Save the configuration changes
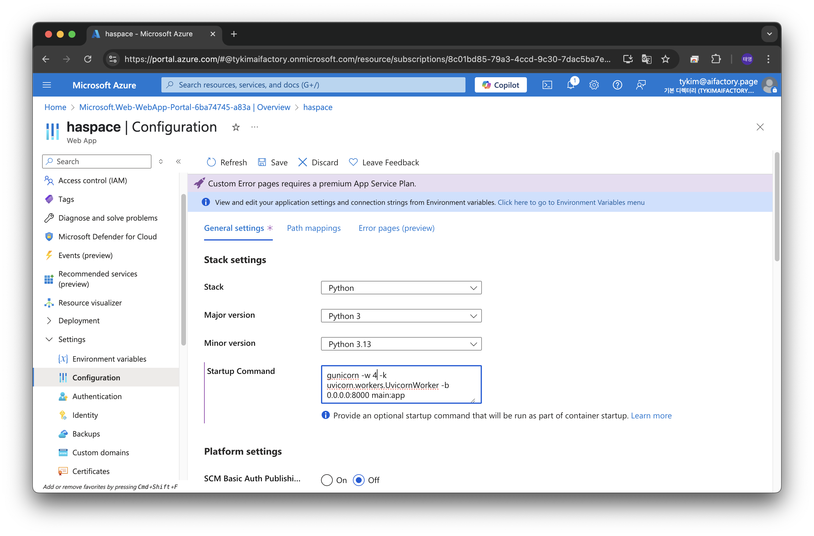This screenshot has width=814, height=536. coord(273,162)
